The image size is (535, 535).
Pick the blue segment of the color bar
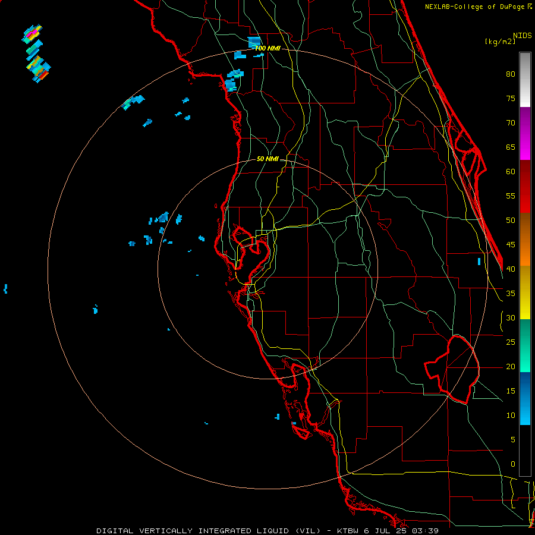point(525,398)
